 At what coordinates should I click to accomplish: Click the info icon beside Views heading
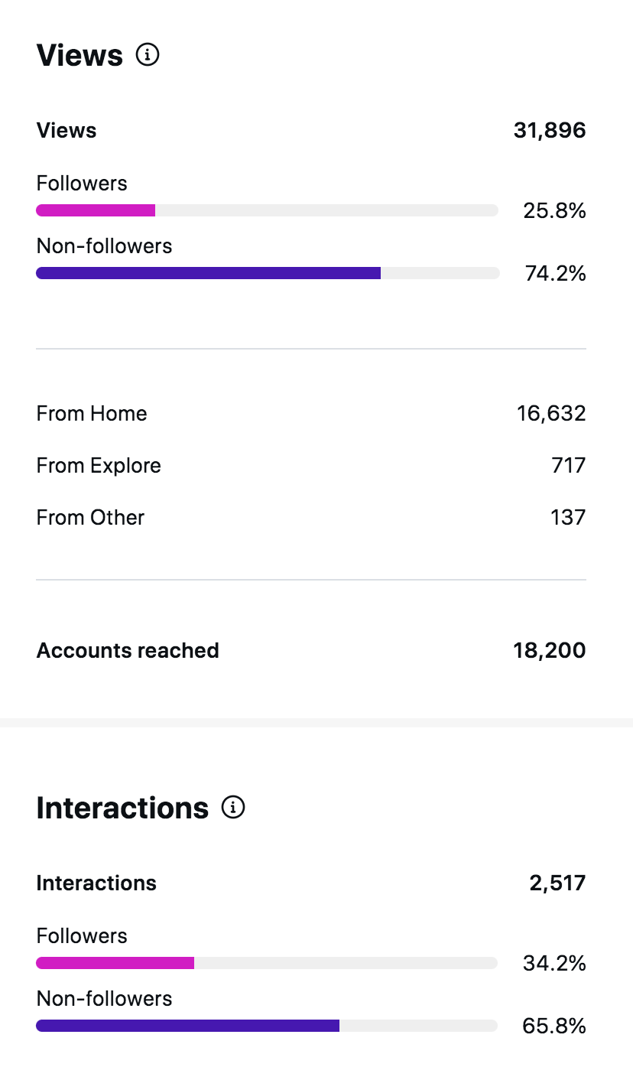pyautogui.click(x=148, y=55)
